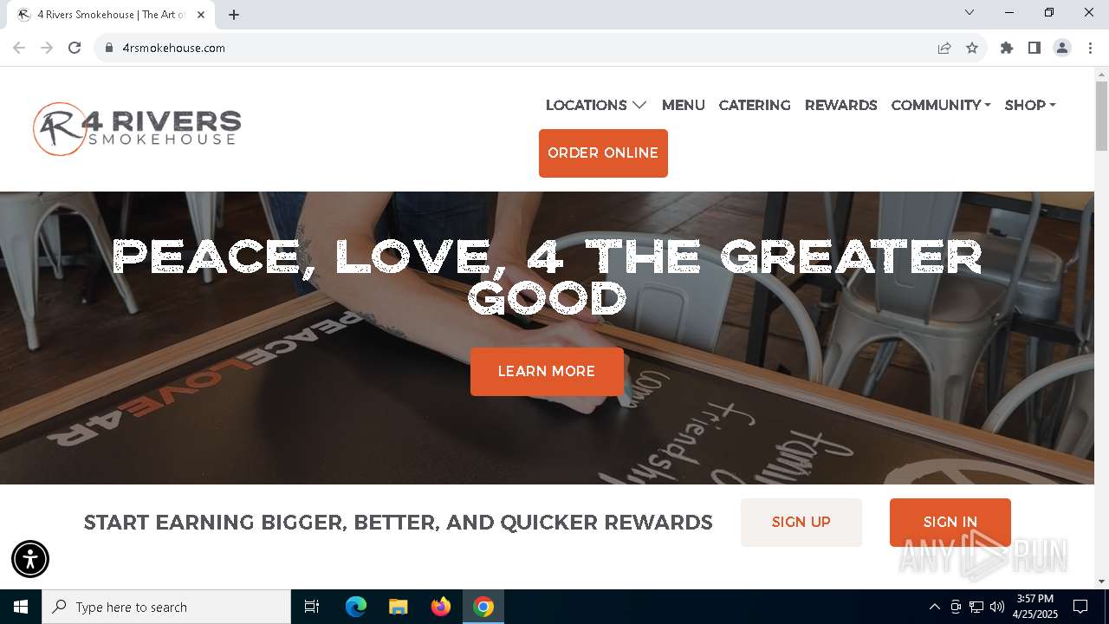Screen dimensions: 1109x624
Task: Go to the Catering page
Action: click(755, 105)
